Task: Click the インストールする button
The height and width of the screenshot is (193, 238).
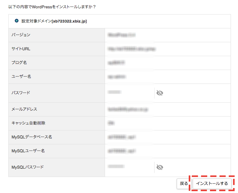Action: [x=212, y=183]
